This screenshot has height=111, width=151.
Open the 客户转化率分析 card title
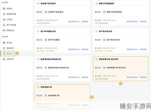tap(105, 31)
